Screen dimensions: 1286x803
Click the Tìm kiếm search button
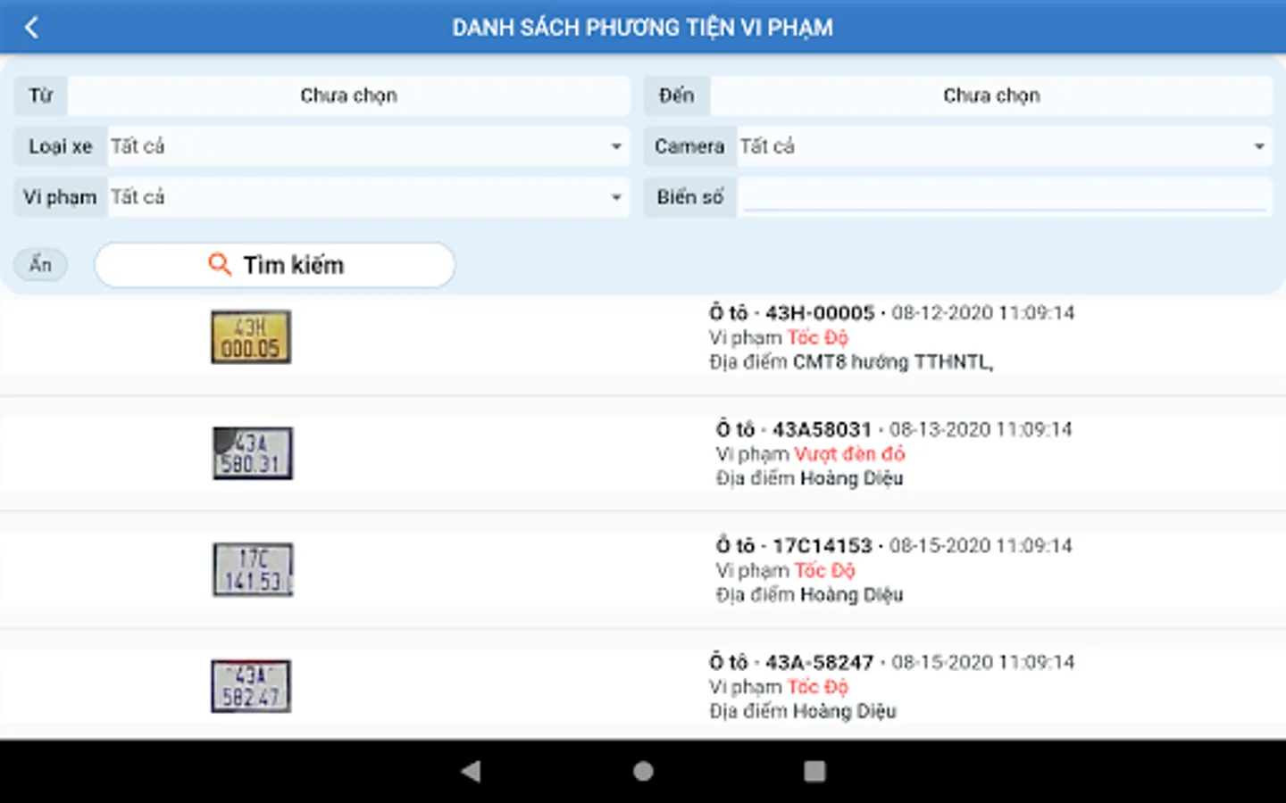pos(275,265)
